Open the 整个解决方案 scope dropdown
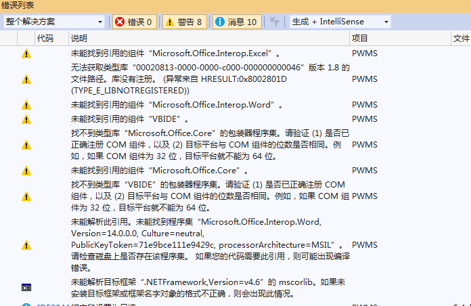 coord(54,22)
